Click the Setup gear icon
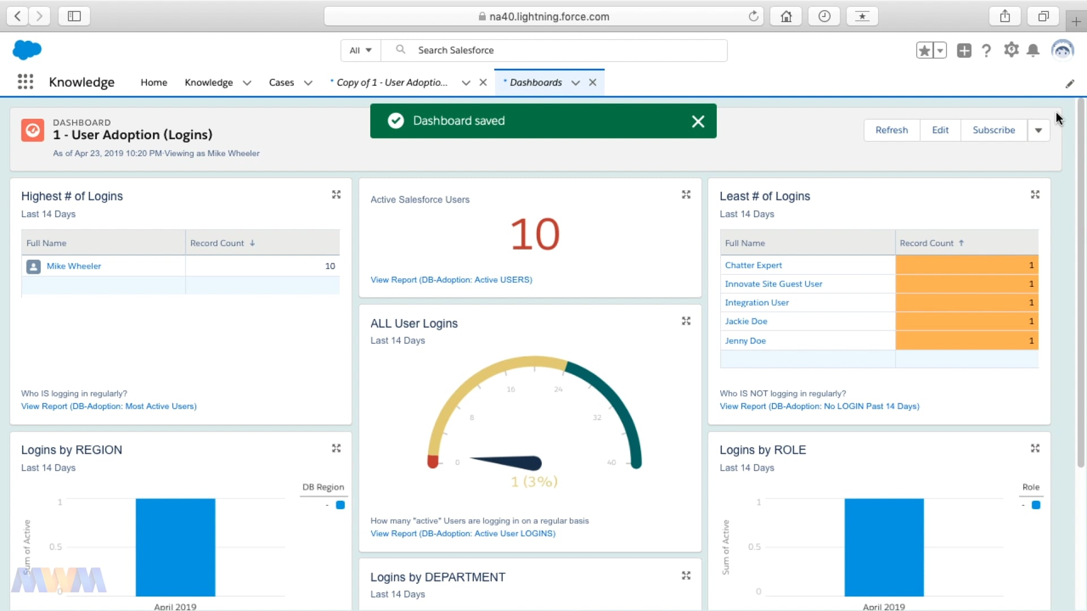The image size is (1087, 611). click(1011, 50)
